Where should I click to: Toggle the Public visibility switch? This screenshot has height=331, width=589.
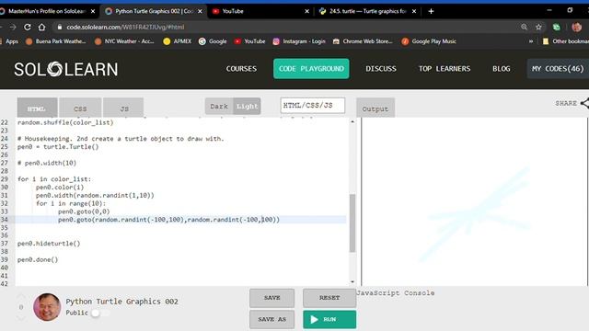coord(100,313)
